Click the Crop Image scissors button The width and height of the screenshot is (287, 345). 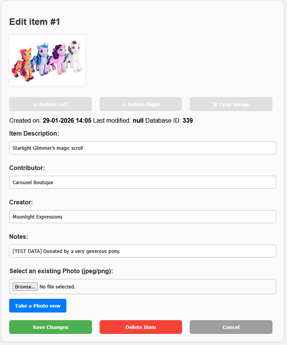231,104
